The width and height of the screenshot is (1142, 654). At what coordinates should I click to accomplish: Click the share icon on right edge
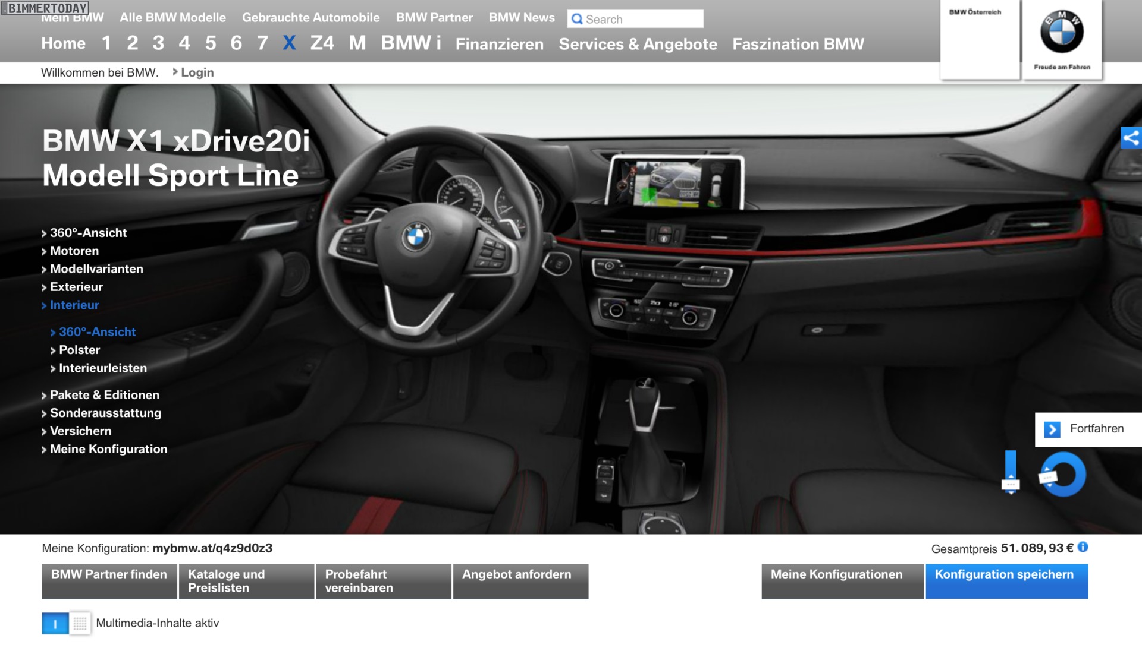point(1131,138)
